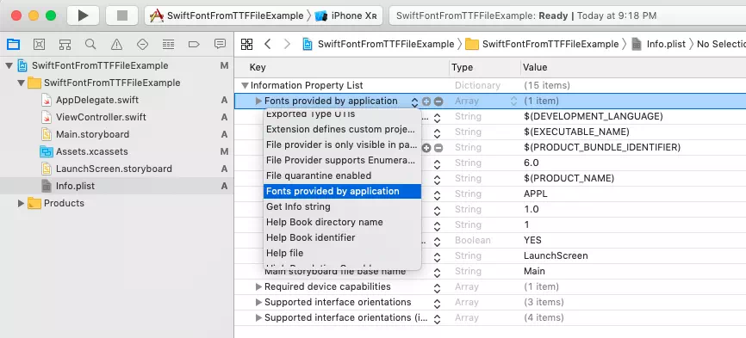Open Assets.xcassets catalog

(92, 151)
